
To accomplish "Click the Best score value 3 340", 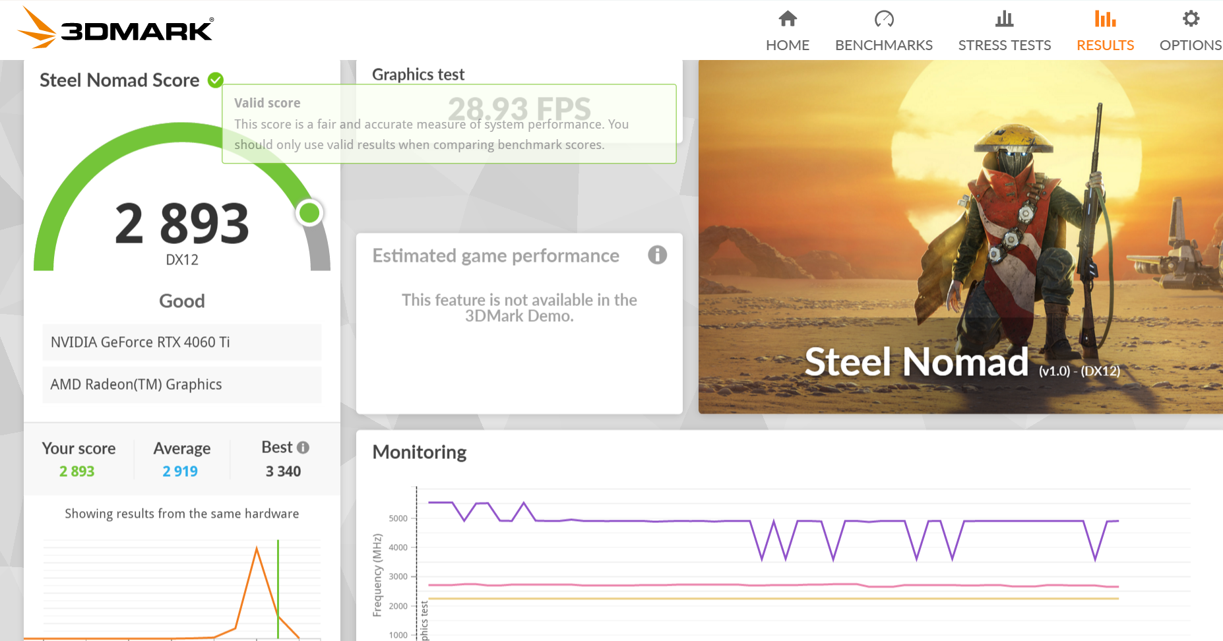I will [x=283, y=472].
